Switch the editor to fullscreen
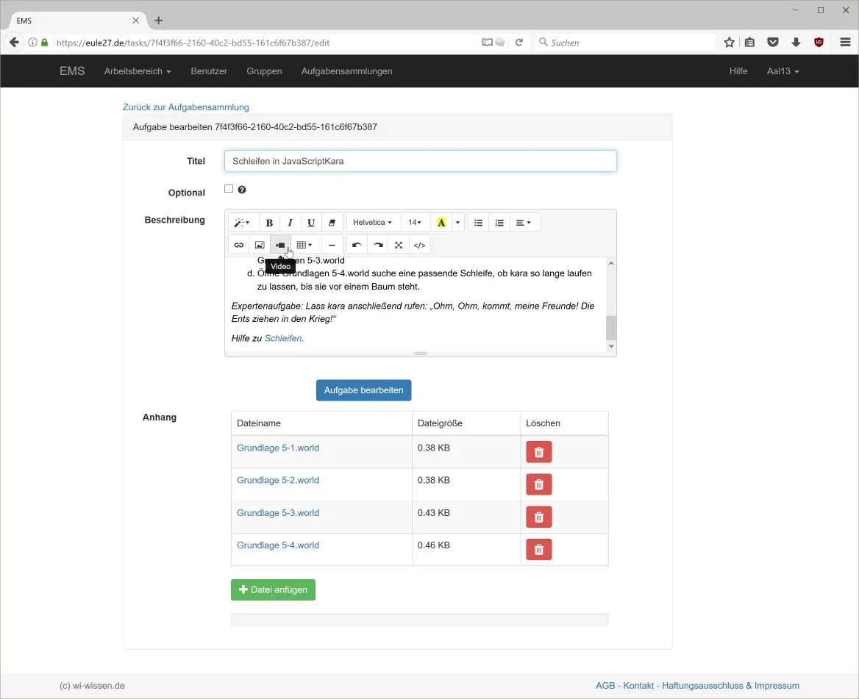The height and width of the screenshot is (699, 859). [399, 245]
